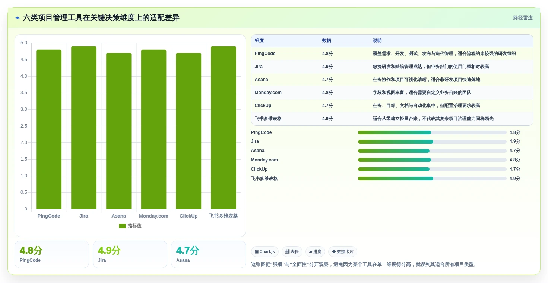Click the PingCode bar in chart

click(x=49, y=129)
